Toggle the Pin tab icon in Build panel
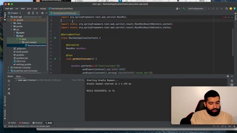This screenshot has width=237, height=133. [x=9, y=89]
